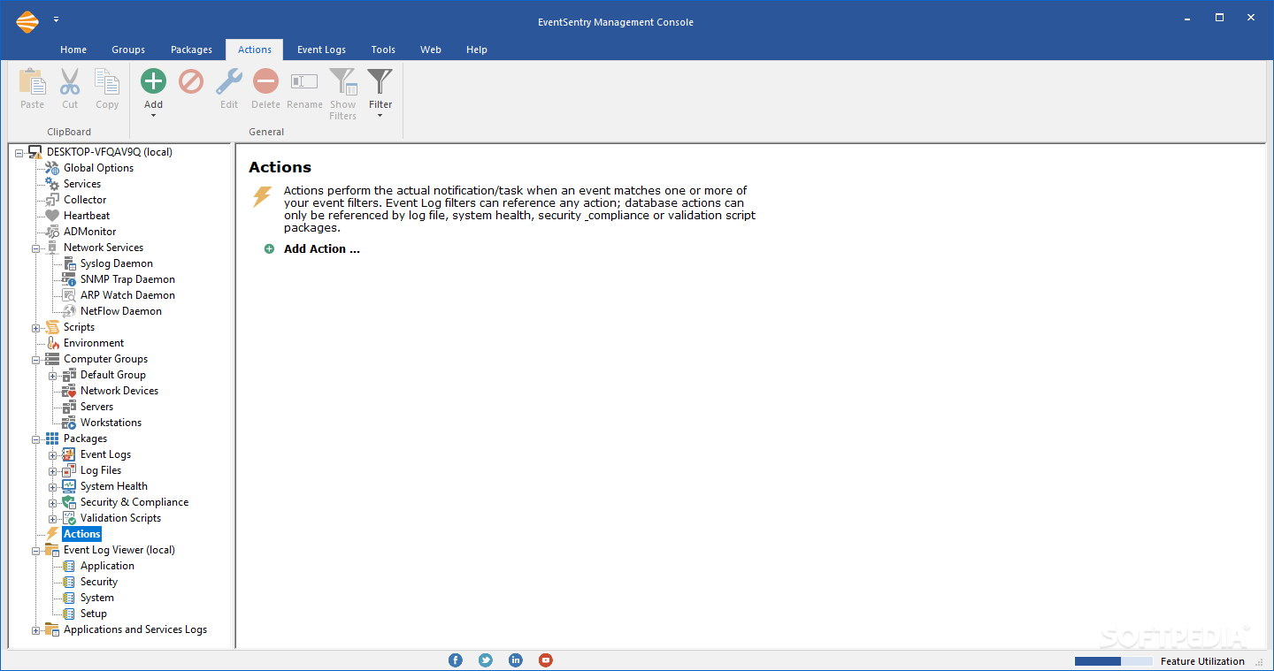Click the green Add plus icon
Screen dimensions: 1274x671
point(153,81)
